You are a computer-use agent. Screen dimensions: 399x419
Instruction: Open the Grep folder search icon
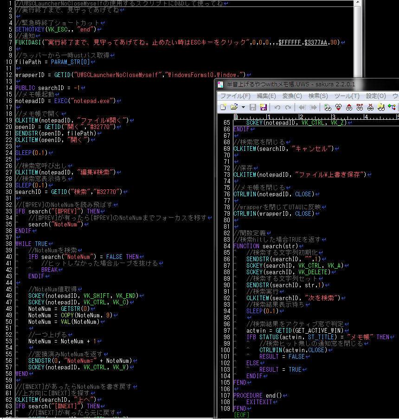click(381, 108)
